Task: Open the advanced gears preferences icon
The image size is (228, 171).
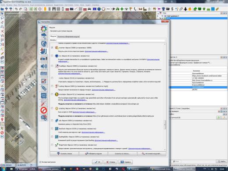Action: pos(44,118)
